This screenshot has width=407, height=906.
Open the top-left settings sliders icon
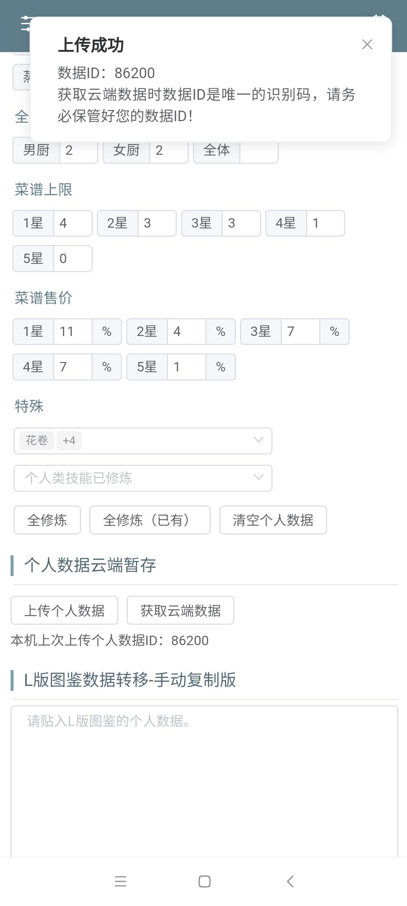26,23
